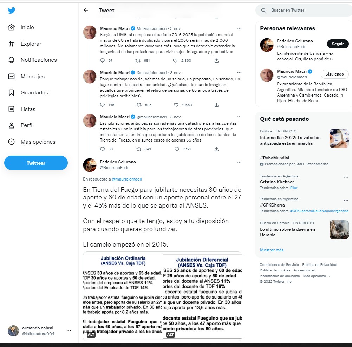Click the Twitter bird logo
Image resolution: width=352 pixels, height=347 pixels.
[x=12, y=10]
